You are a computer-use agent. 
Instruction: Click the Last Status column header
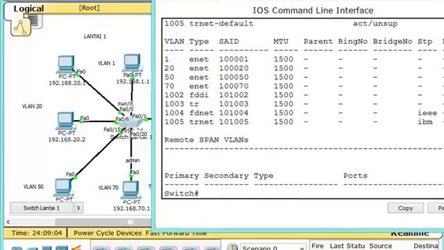(347, 246)
